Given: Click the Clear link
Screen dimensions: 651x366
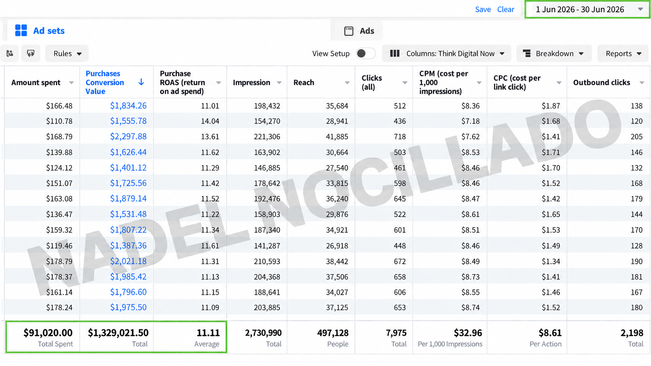Looking at the screenshot, I should coord(505,9).
